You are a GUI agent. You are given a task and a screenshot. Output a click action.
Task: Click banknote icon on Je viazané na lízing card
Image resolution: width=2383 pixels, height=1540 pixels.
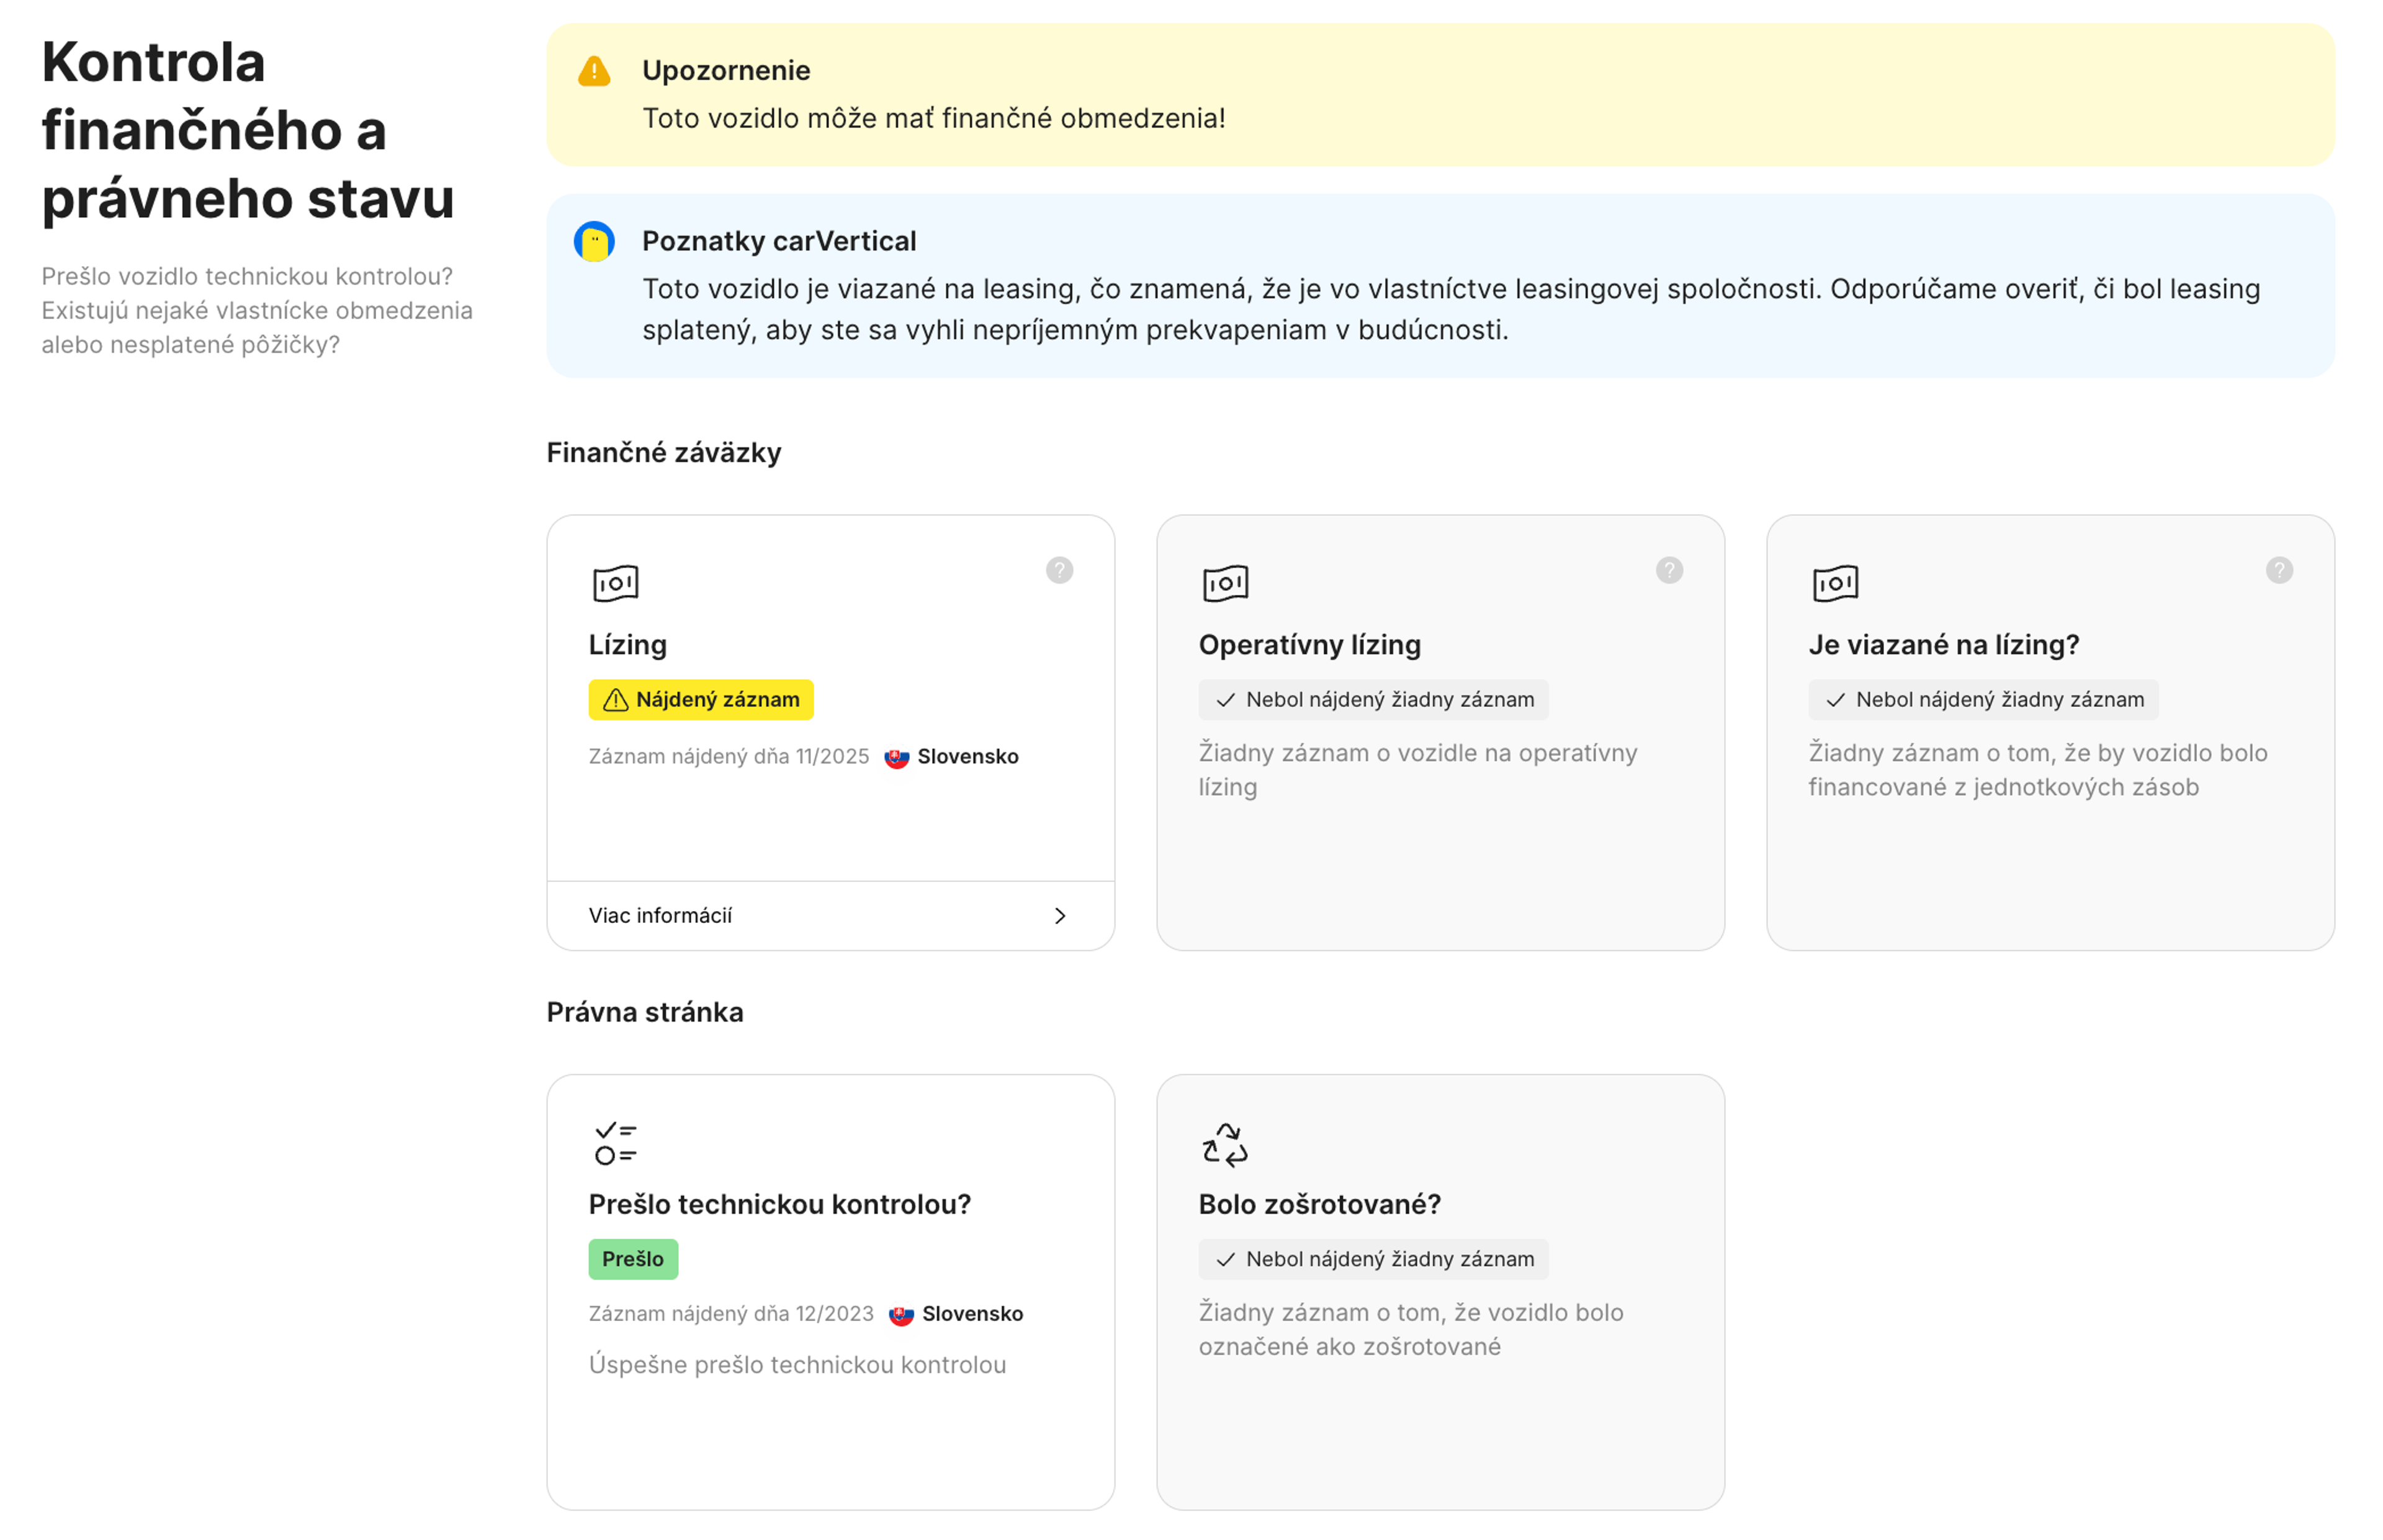pyautogui.click(x=1835, y=583)
